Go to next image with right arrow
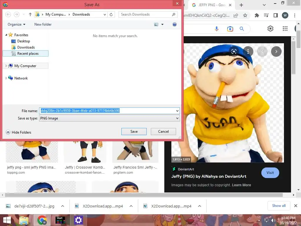 (276, 51)
